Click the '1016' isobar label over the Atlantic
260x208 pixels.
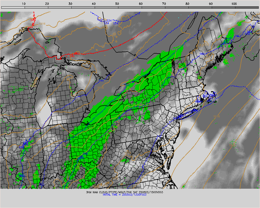[217, 116]
